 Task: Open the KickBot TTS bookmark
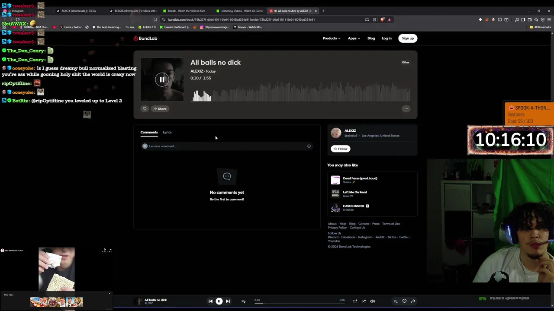(147, 27)
